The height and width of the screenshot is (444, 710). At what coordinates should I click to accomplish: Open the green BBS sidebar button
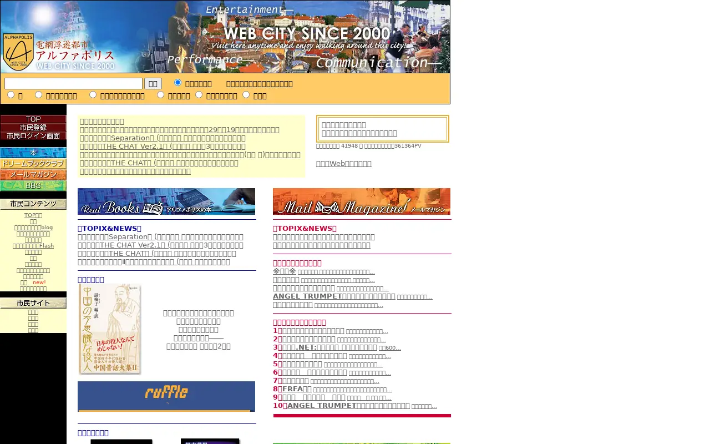pyautogui.click(x=33, y=185)
